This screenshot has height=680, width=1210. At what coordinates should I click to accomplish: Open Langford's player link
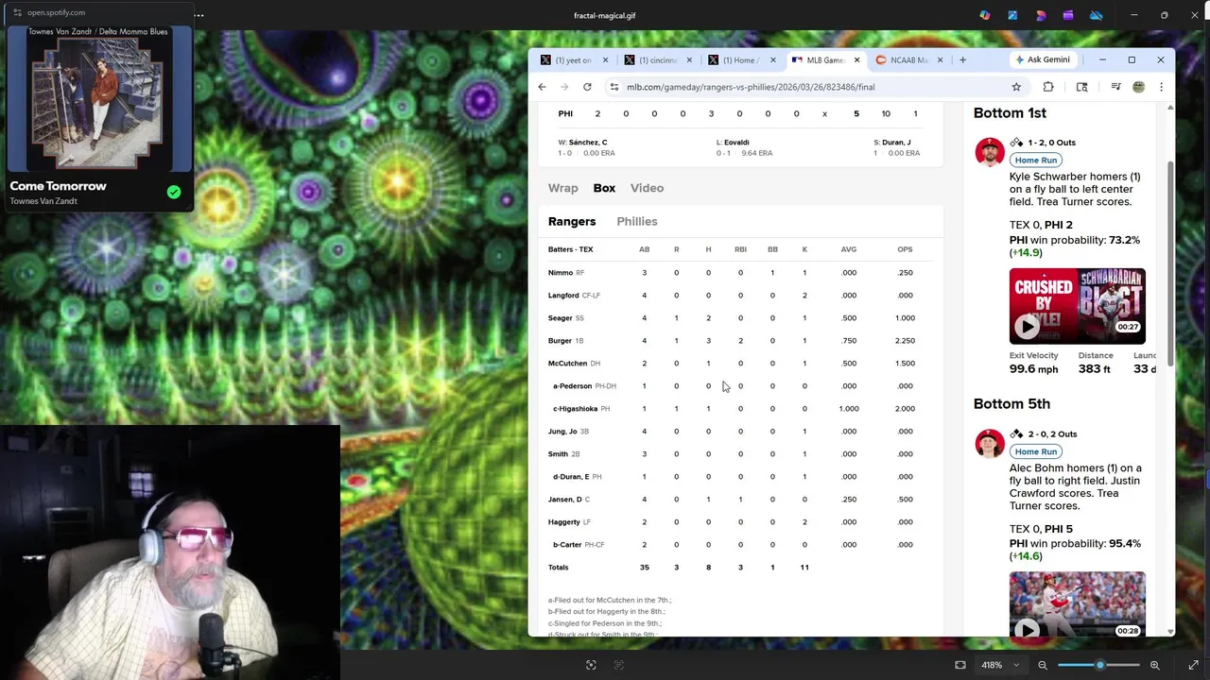[x=563, y=296]
